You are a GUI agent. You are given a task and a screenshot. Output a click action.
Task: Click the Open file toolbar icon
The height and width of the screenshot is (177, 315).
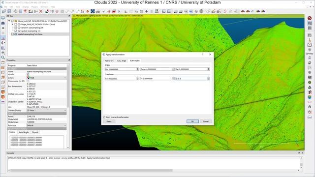point(4,11)
